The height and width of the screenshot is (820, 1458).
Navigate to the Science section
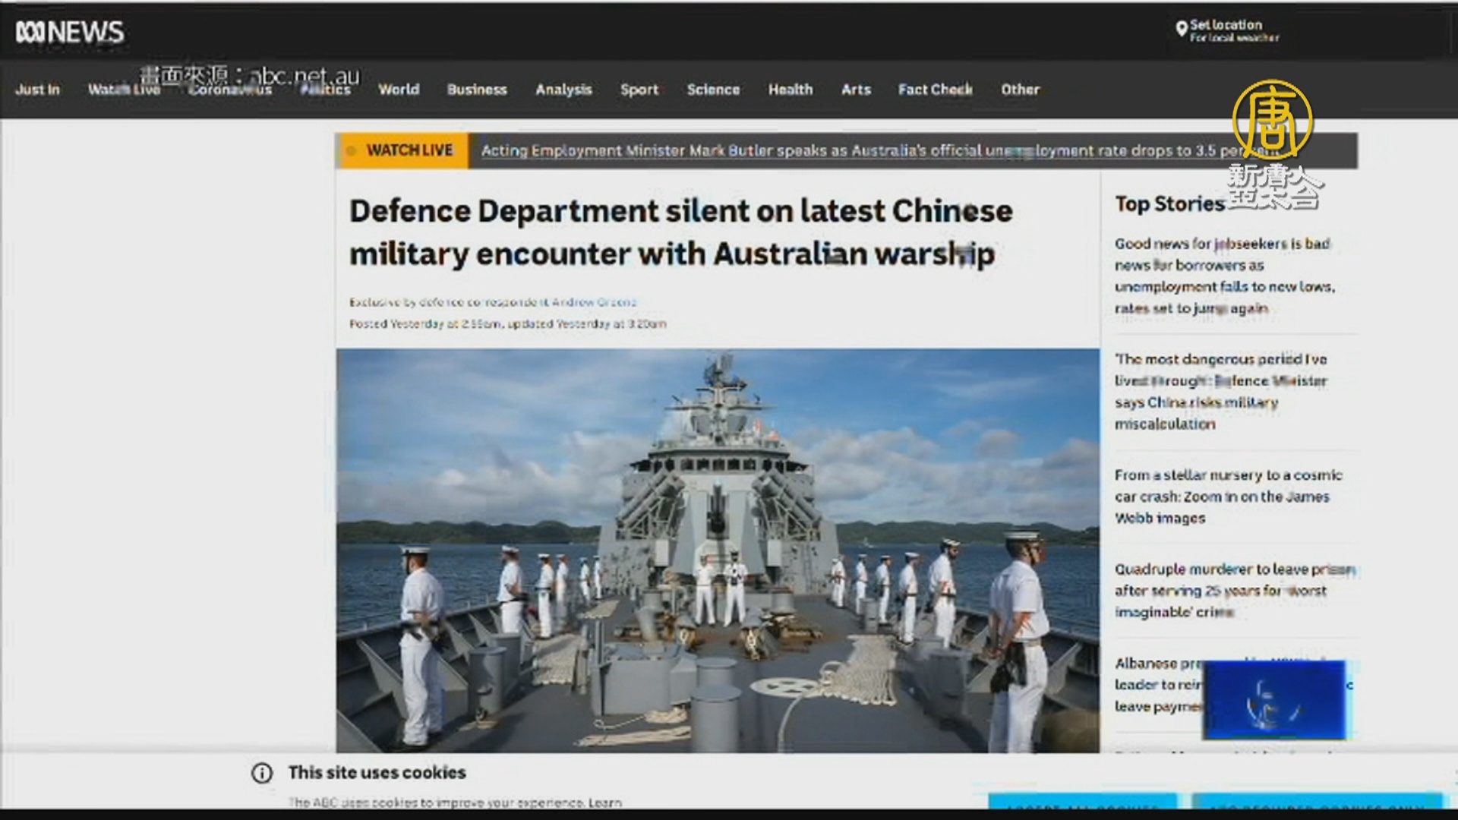pos(713,90)
